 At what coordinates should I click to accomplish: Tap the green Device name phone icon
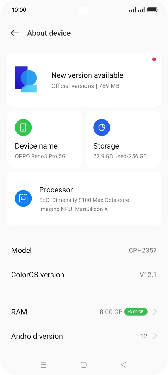tap(23, 127)
